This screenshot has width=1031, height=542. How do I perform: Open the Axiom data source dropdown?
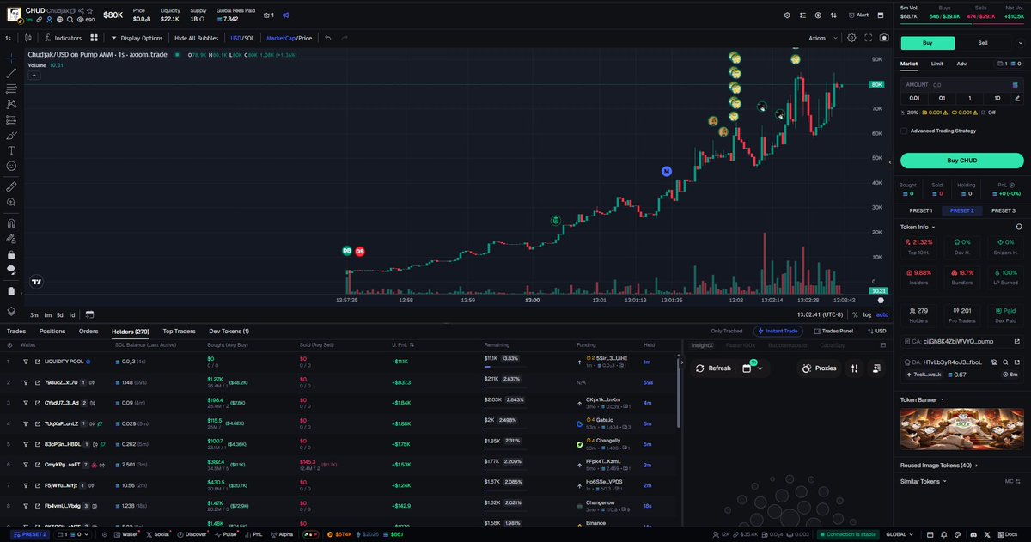pos(823,38)
